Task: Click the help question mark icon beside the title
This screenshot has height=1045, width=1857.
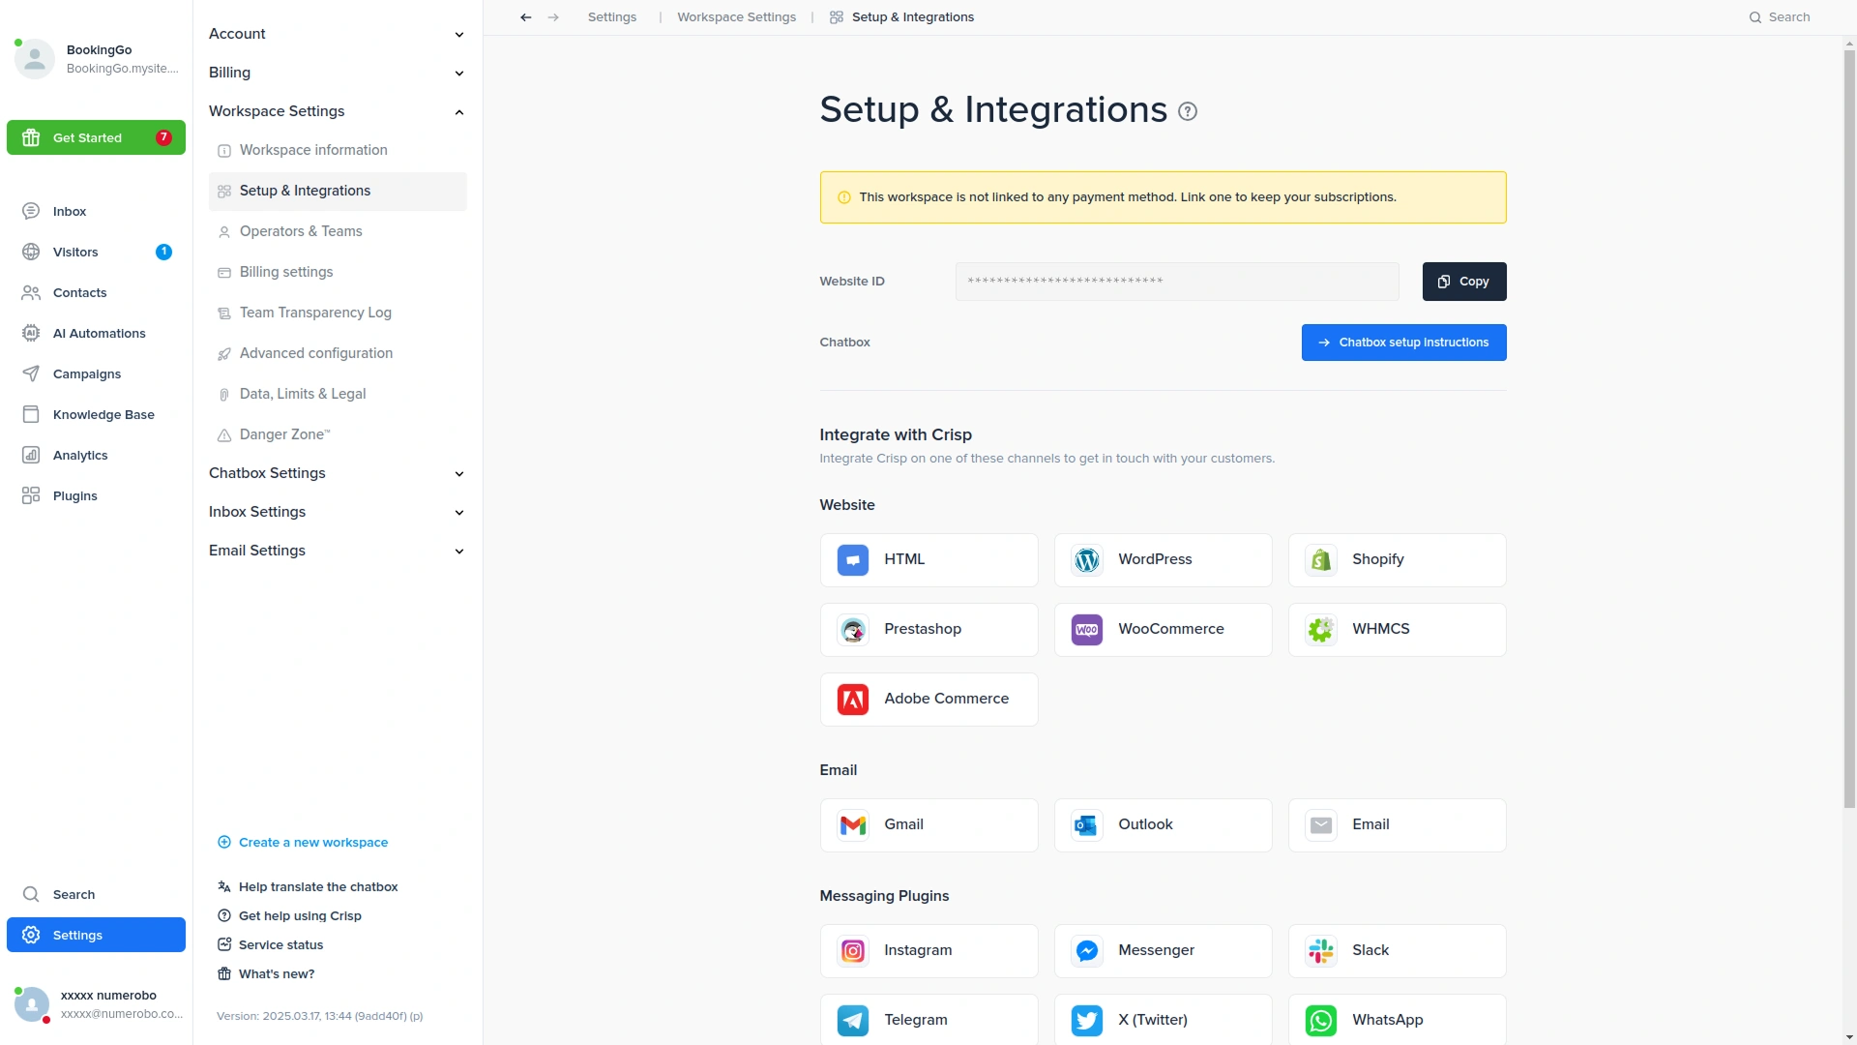Action: (1188, 111)
